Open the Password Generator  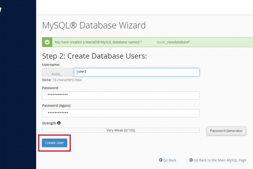pos(226,131)
